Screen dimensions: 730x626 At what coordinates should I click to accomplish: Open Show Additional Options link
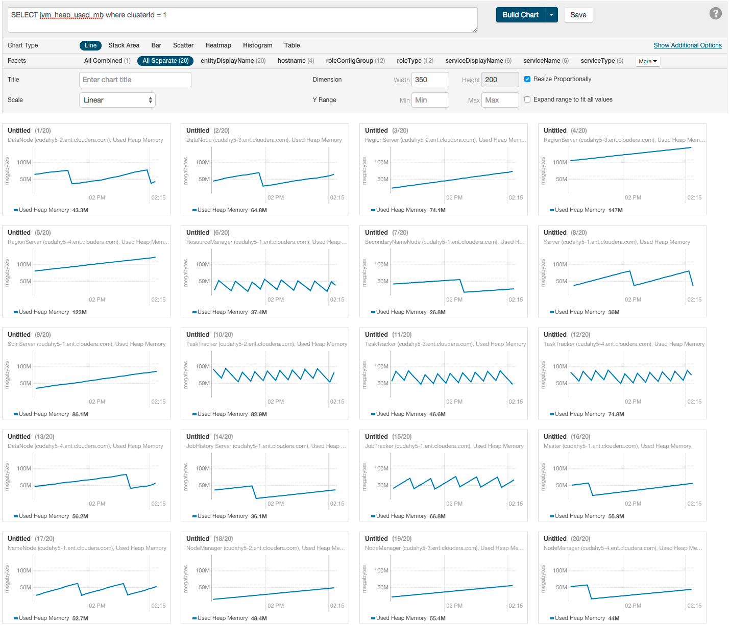pyautogui.click(x=687, y=45)
